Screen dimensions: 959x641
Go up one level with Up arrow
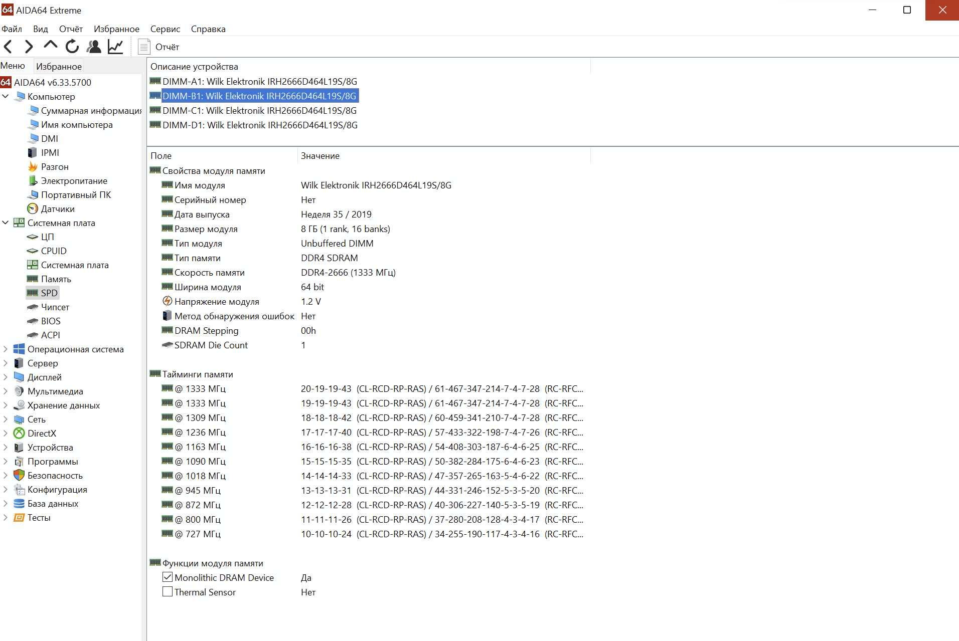51,45
